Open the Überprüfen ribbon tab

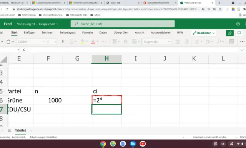(x=121, y=32)
